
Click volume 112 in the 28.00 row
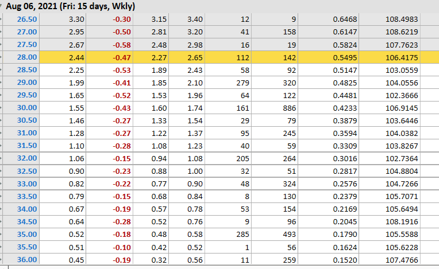click(242, 57)
